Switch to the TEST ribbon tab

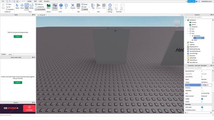click(x=35, y=1)
